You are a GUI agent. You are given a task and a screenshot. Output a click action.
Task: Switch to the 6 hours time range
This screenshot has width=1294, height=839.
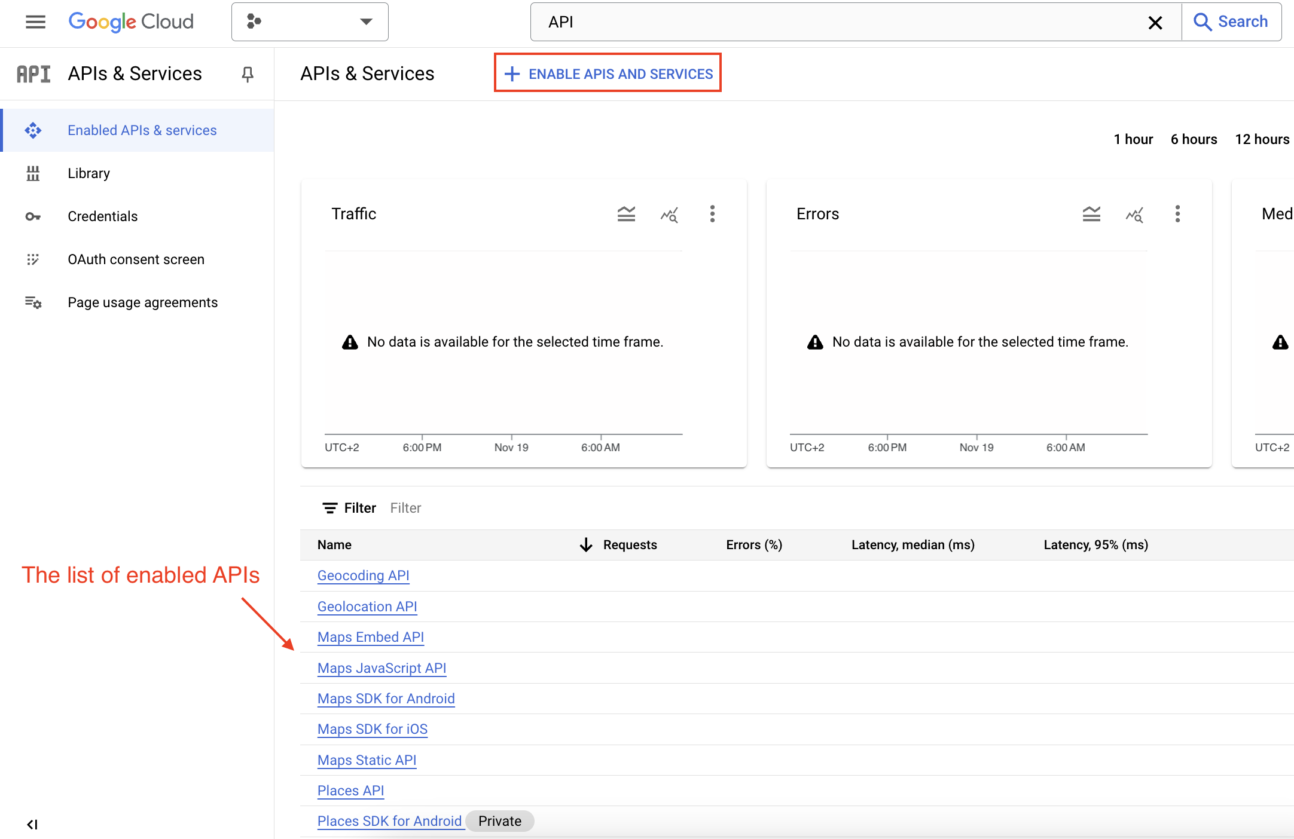tap(1194, 139)
